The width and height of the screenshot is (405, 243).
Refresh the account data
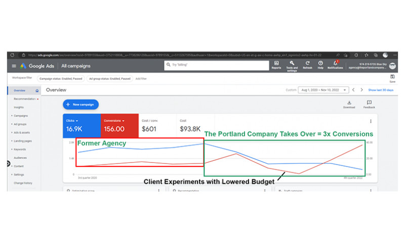click(x=307, y=65)
